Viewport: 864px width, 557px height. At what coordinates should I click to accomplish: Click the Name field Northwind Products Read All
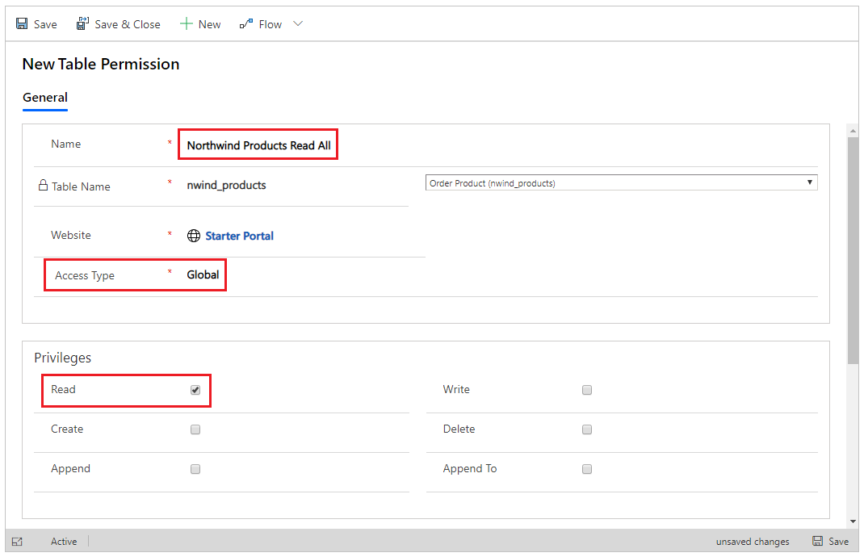[258, 145]
